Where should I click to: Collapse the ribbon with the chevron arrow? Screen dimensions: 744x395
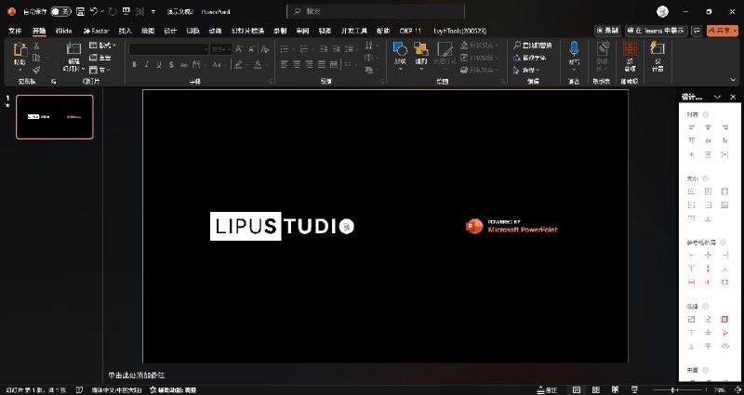733,80
